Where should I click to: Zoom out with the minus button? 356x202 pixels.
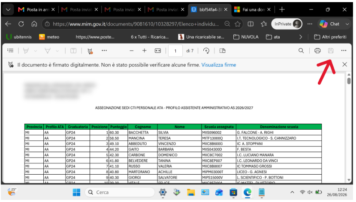(131, 51)
